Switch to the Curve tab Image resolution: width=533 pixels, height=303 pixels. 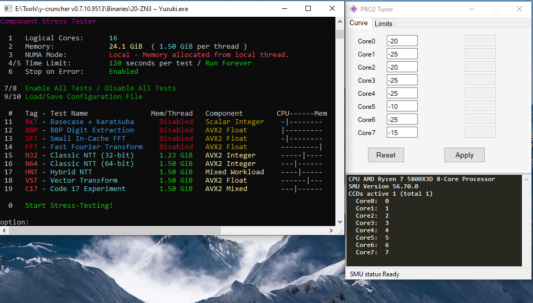pyautogui.click(x=358, y=23)
